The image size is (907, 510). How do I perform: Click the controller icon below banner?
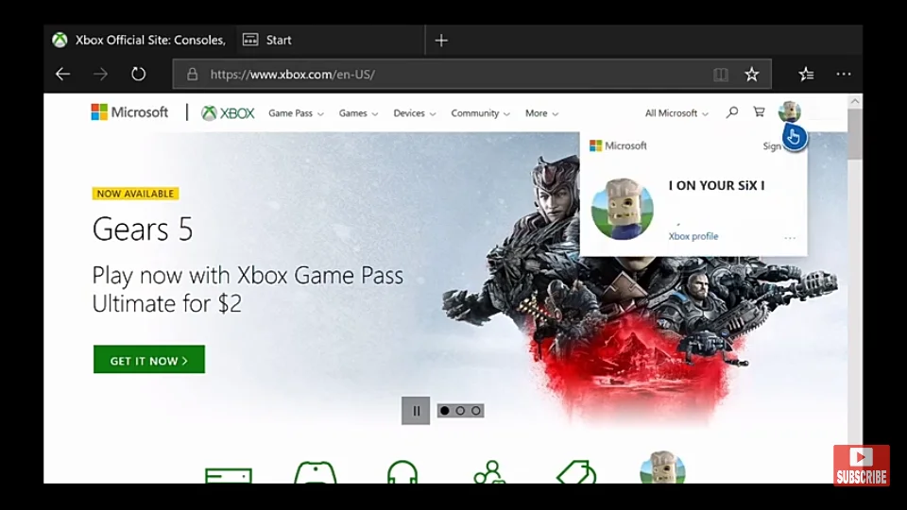[x=316, y=472]
